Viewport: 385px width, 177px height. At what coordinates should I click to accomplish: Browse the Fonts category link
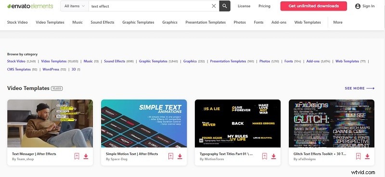coord(289,61)
